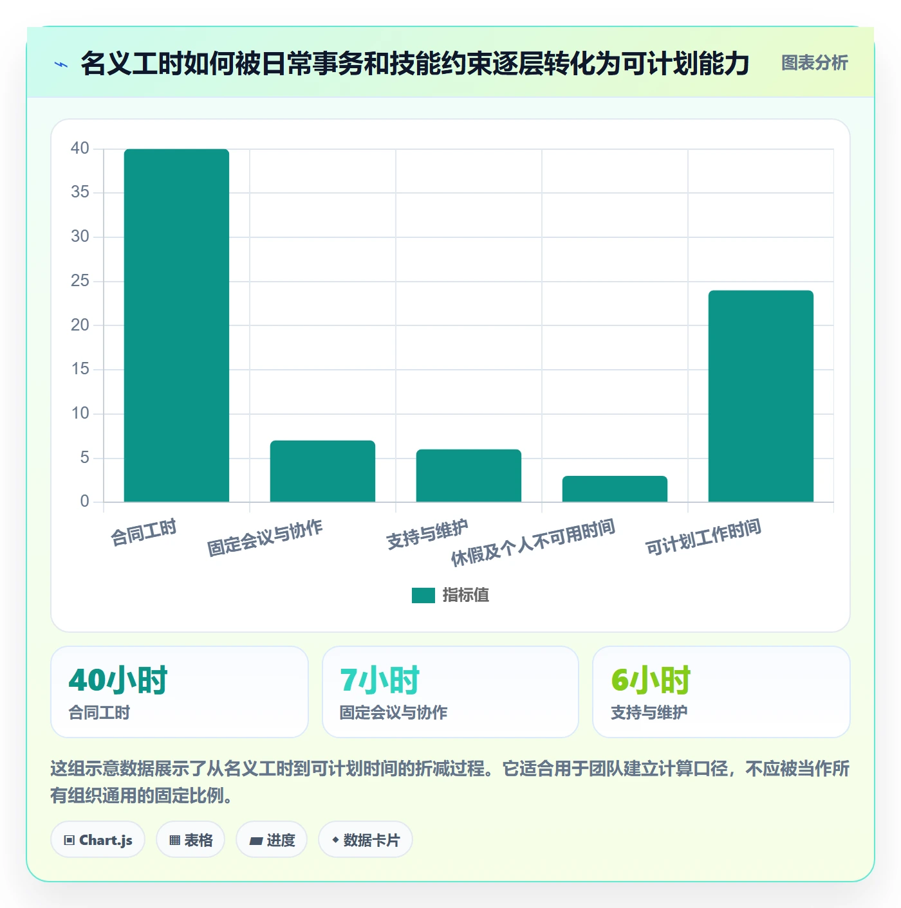Viewport: 901px width, 908px height.
Task: Click the diamond icon in the 数据卡片 chip
Action: 335,840
